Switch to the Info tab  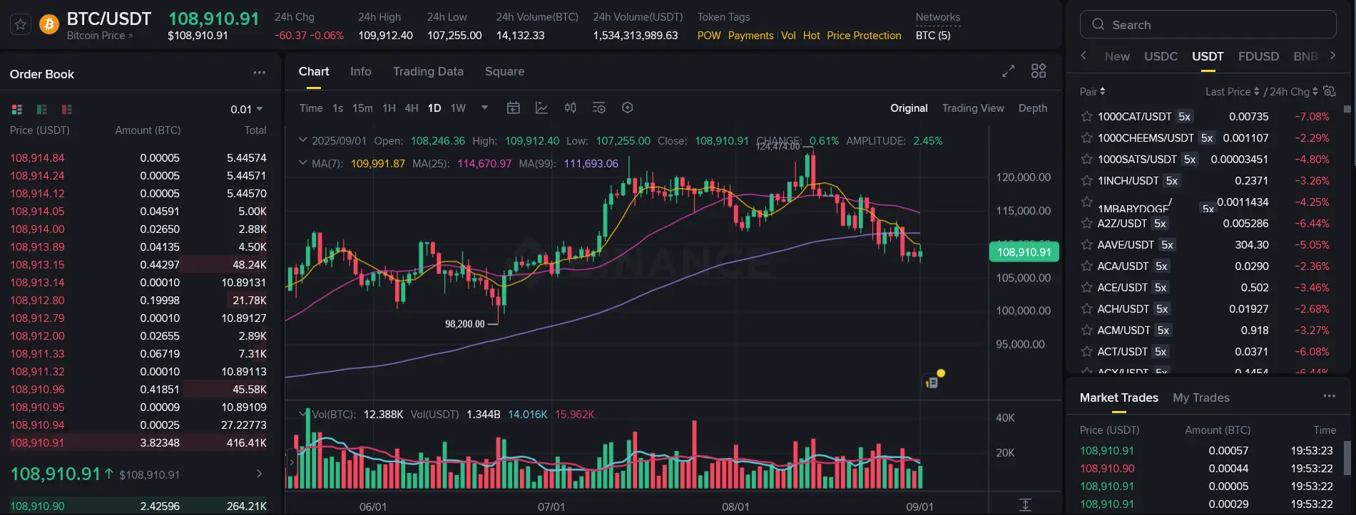(361, 71)
